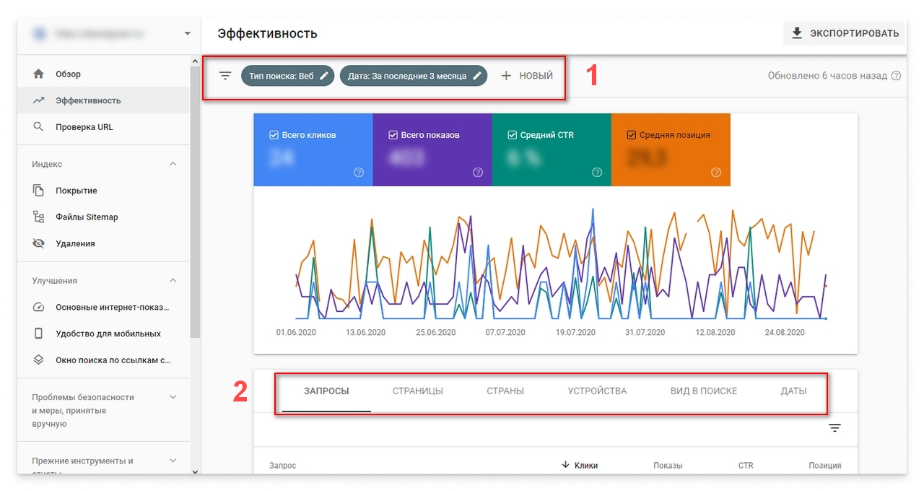Open the table filter icon above query list
Viewport: 924px width, 491px height.
click(x=835, y=428)
